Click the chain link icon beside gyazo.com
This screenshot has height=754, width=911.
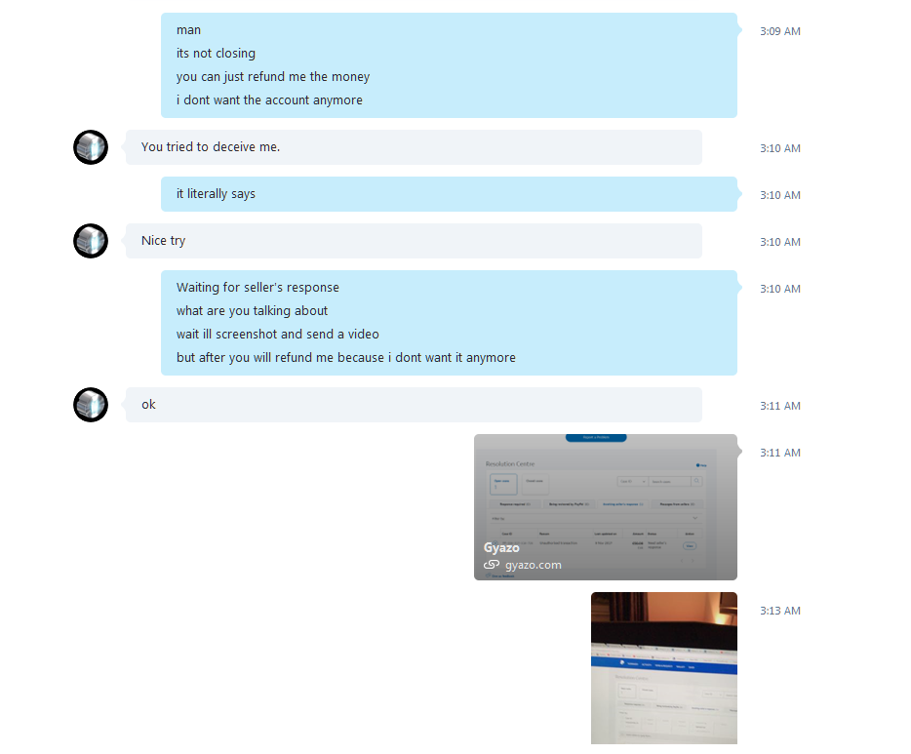pyautogui.click(x=492, y=565)
